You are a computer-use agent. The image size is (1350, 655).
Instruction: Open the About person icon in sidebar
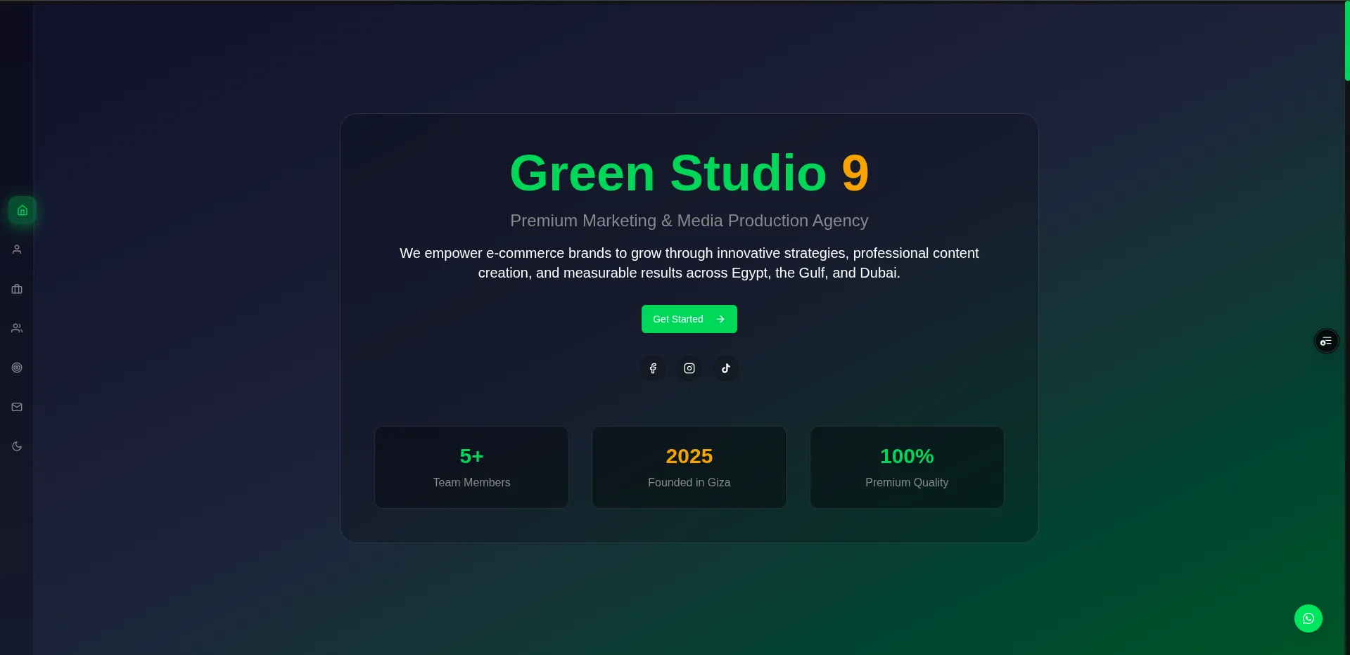(17, 249)
